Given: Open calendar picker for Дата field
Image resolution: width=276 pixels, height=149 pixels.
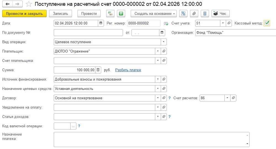Looking at the screenshot, I should (x=101, y=23).
